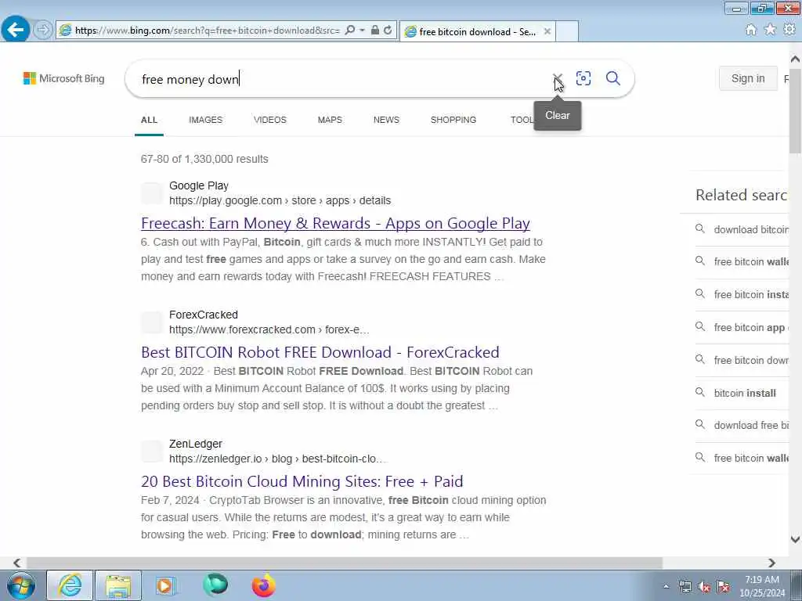
Task: Click the 'ZenLedger' site name text
Action: pos(195,444)
